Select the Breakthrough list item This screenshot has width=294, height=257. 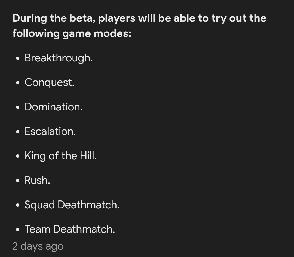[x=59, y=58]
